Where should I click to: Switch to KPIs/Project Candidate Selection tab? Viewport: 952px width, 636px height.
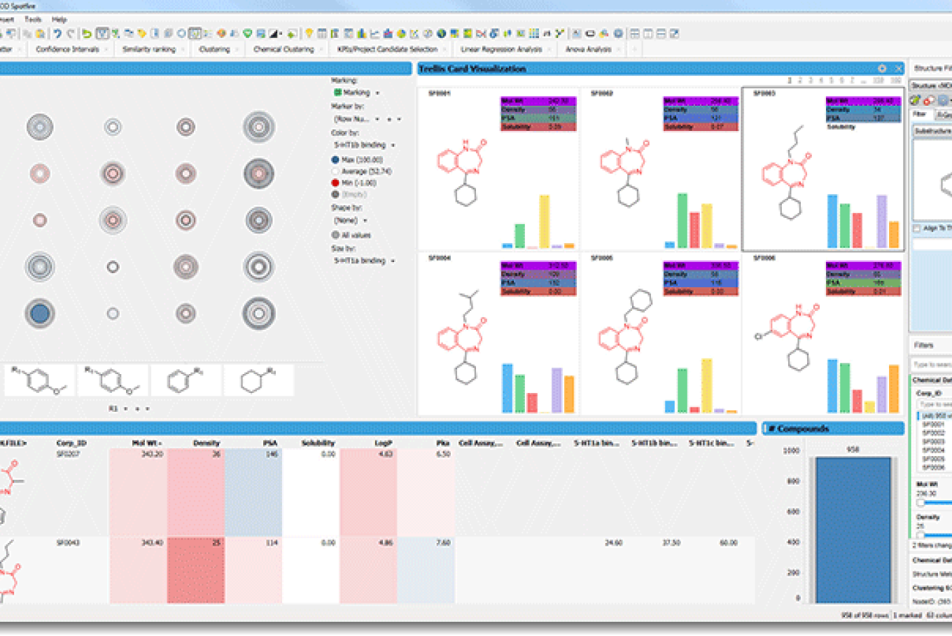tap(387, 49)
